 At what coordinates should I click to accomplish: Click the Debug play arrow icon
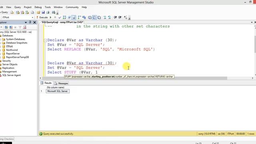pos(51,17)
